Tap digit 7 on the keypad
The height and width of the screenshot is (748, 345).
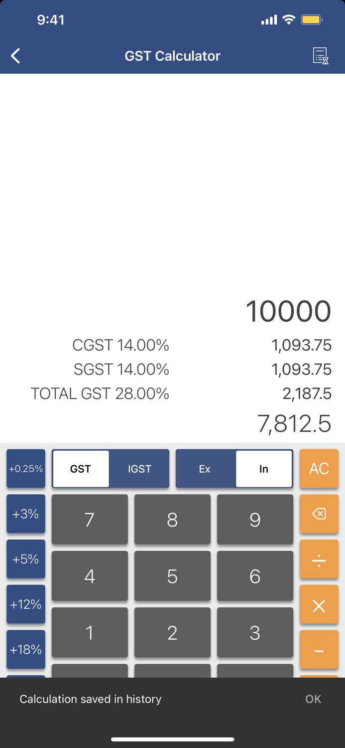tap(90, 520)
